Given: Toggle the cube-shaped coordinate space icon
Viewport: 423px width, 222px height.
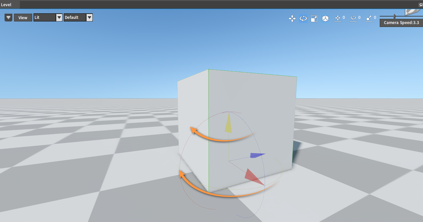Looking at the screenshot, I should pyautogui.click(x=325, y=19).
